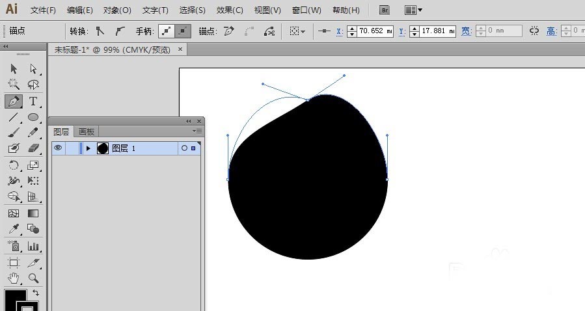Click the target circle of 图层 1
585x311 pixels.
point(184,148)
